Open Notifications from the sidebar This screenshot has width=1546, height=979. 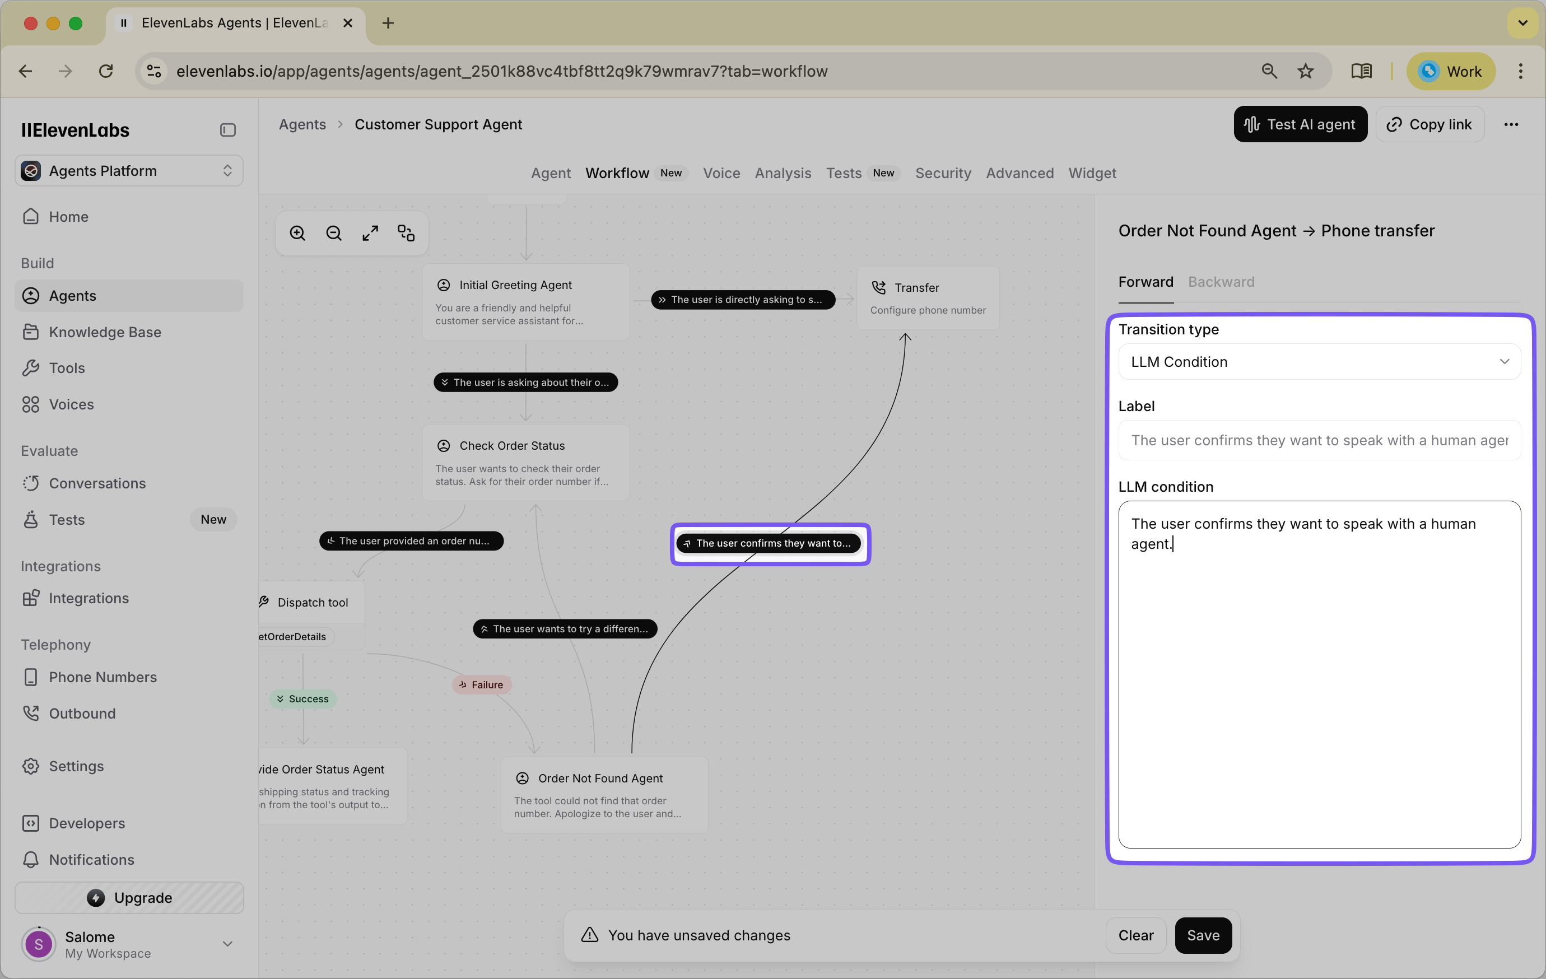tap(92, 860)
